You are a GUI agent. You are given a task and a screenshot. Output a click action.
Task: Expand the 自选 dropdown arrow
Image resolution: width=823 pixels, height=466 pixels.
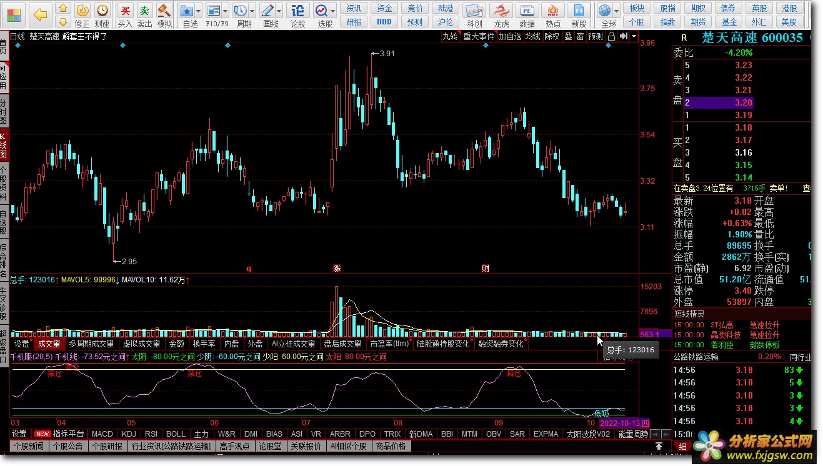(198, 11)
